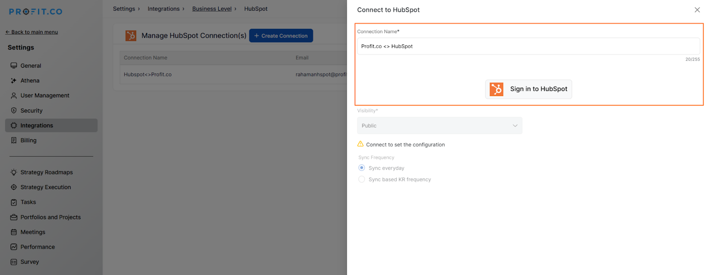The height and width of the screenshot is (275, 710).
Task: Click the Integrations gear icon
Action: [14, 125]
